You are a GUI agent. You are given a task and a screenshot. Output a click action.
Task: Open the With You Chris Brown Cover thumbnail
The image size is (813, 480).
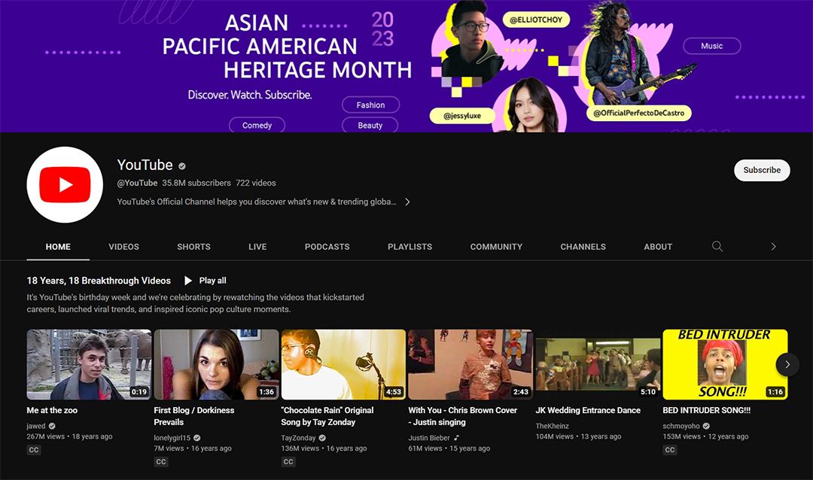(470, 364)
